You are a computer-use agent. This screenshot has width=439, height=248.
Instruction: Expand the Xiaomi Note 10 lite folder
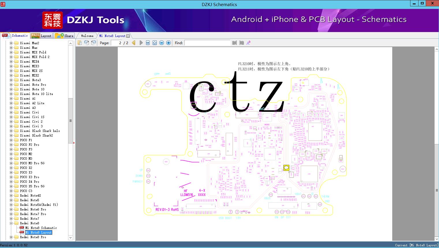pyautogui.click(x=11, y=94)
